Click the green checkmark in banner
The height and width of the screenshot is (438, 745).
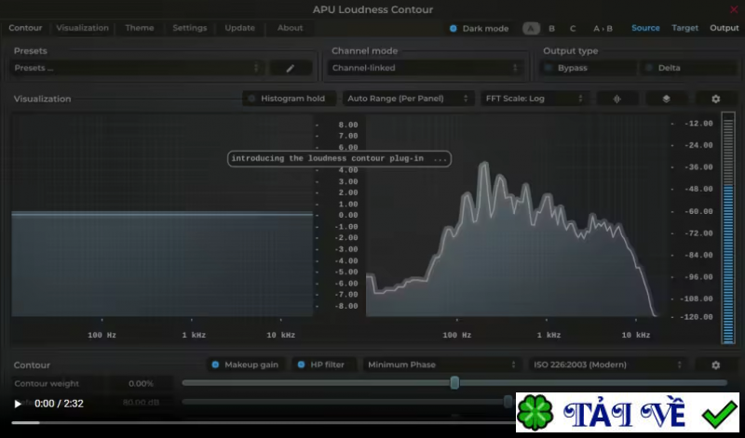719,413
